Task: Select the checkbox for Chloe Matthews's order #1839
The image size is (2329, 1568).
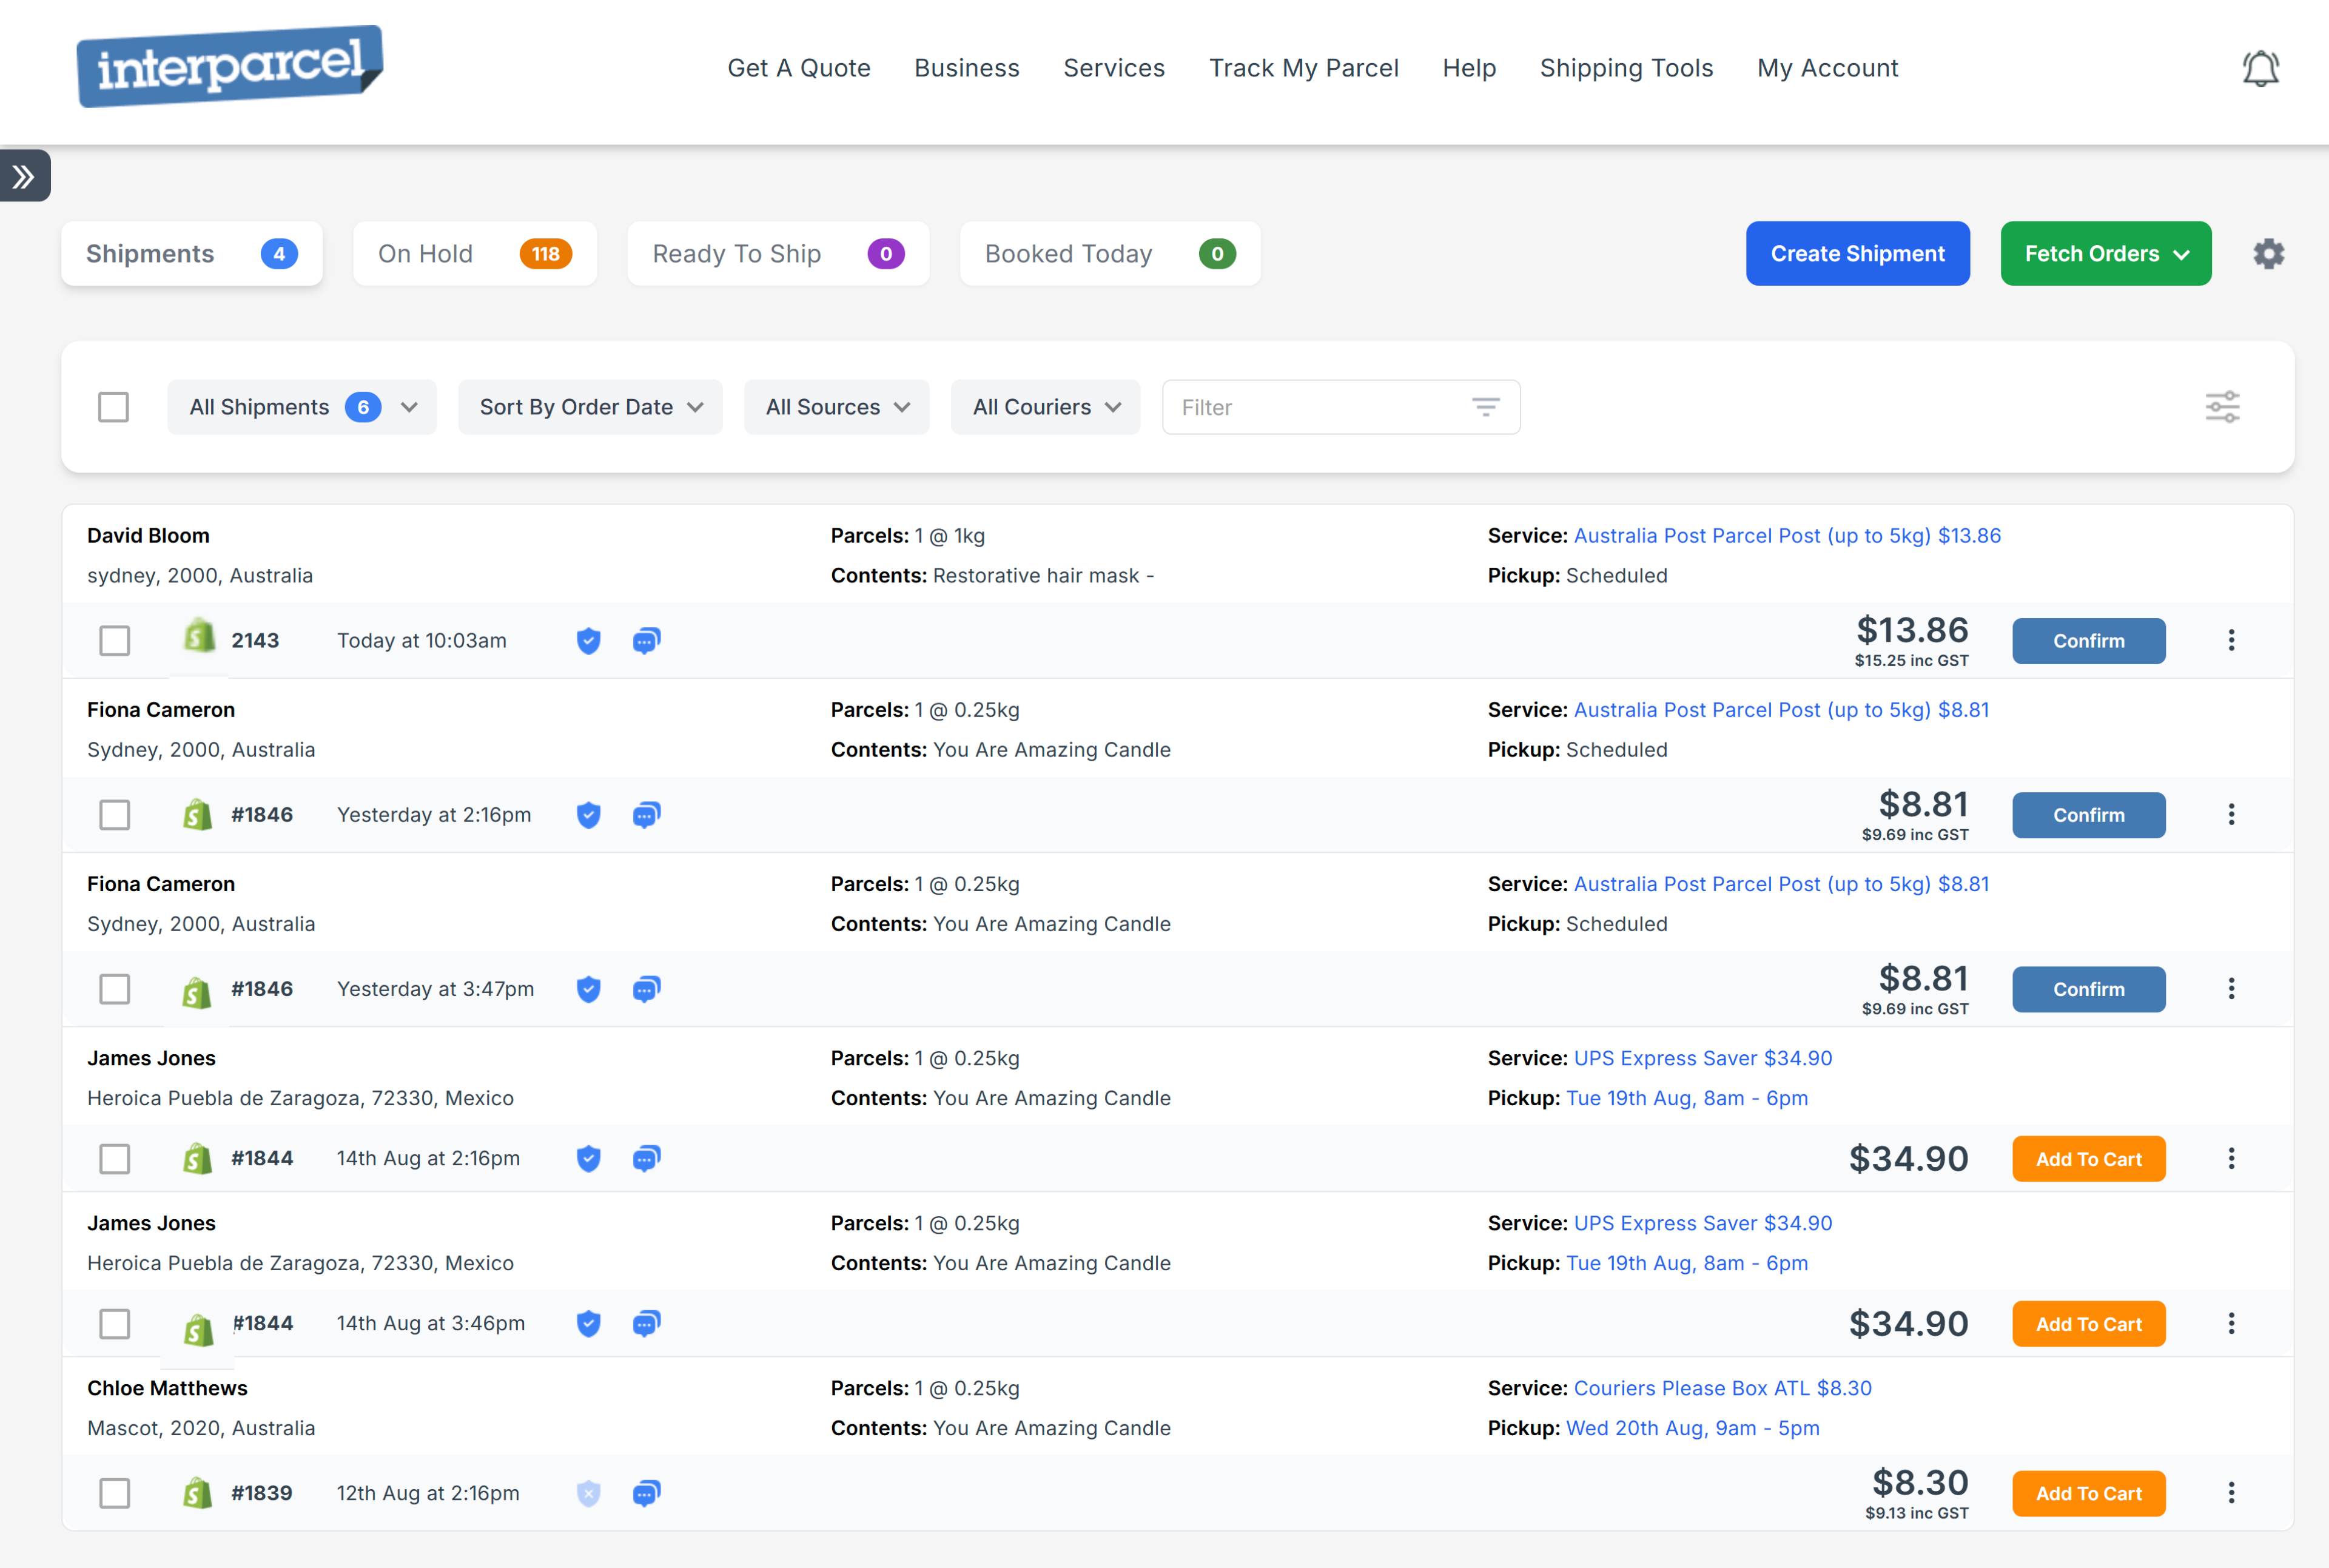Action: click(115, 1493)
